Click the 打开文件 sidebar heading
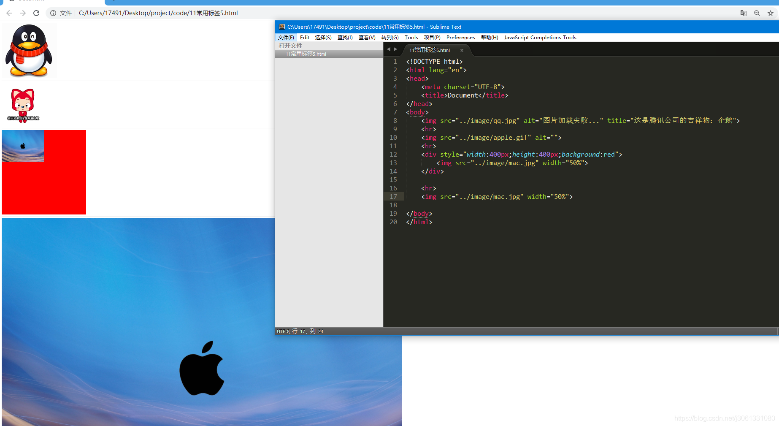Image resolution: width=779 pixels, height=426 pixels. pyautogui.click(x=290, y=46)
